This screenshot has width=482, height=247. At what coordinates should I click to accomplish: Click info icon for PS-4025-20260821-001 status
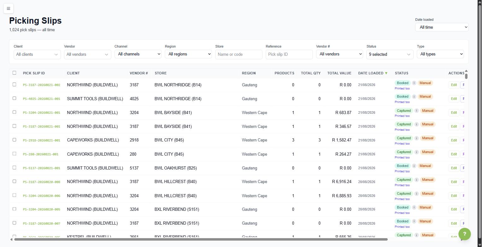point(414,97)
